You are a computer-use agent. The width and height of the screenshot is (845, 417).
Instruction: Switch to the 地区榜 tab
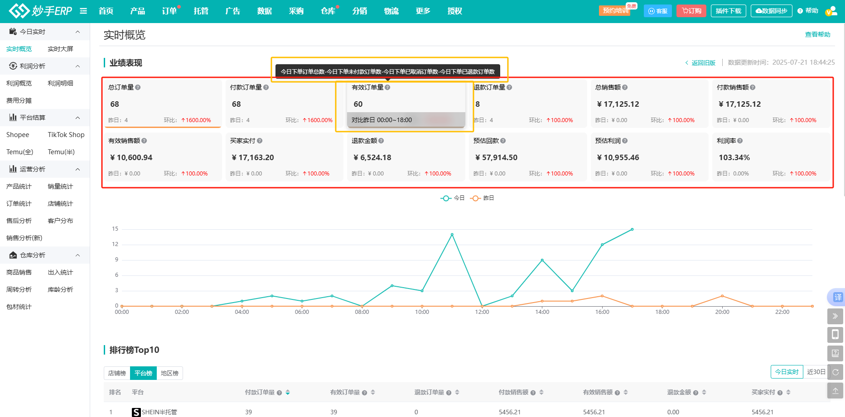170,373
